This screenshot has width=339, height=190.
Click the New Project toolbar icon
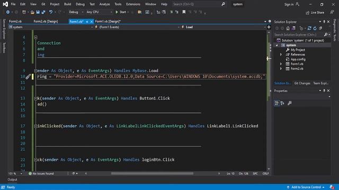24,12
